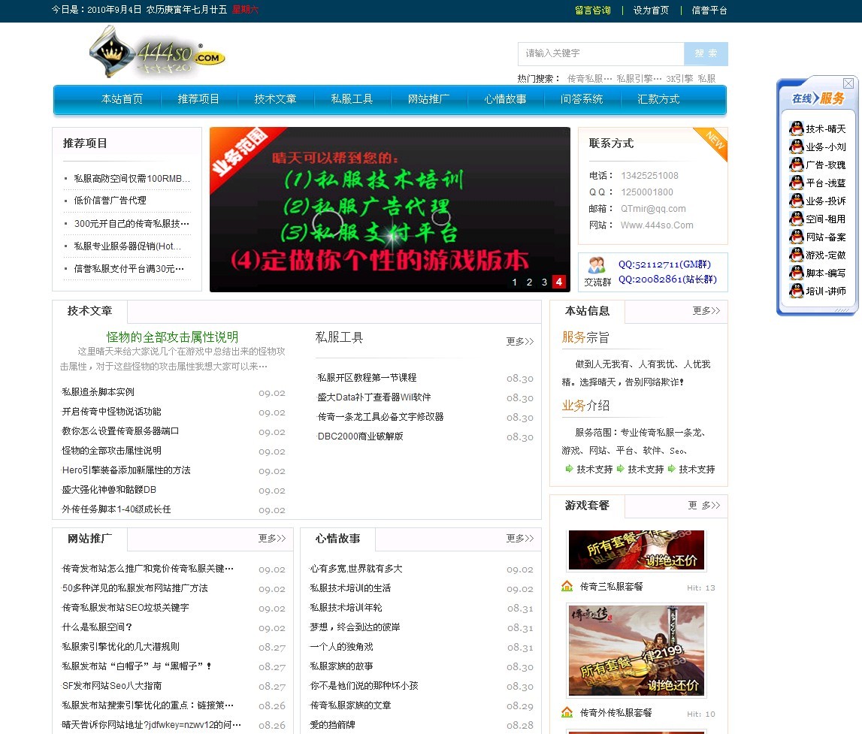Open the 技术文章 navigation tab
This screenshot has height=734, width=862.
[275, 98]
